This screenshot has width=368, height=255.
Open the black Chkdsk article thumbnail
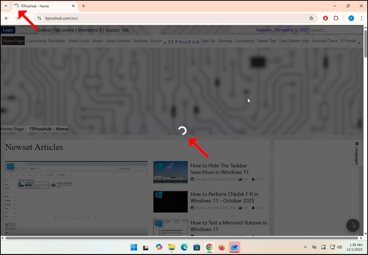(170, 202)
